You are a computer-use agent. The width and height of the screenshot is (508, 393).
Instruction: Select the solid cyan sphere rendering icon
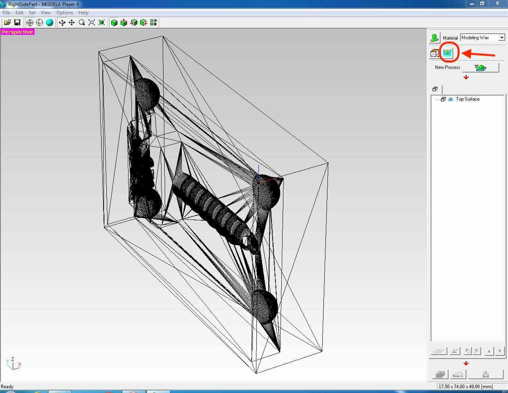pyautogui.click(x=50, y=23)
